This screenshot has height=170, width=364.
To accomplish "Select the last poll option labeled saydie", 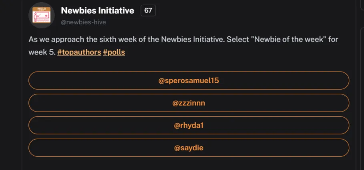I will (189, 148).
